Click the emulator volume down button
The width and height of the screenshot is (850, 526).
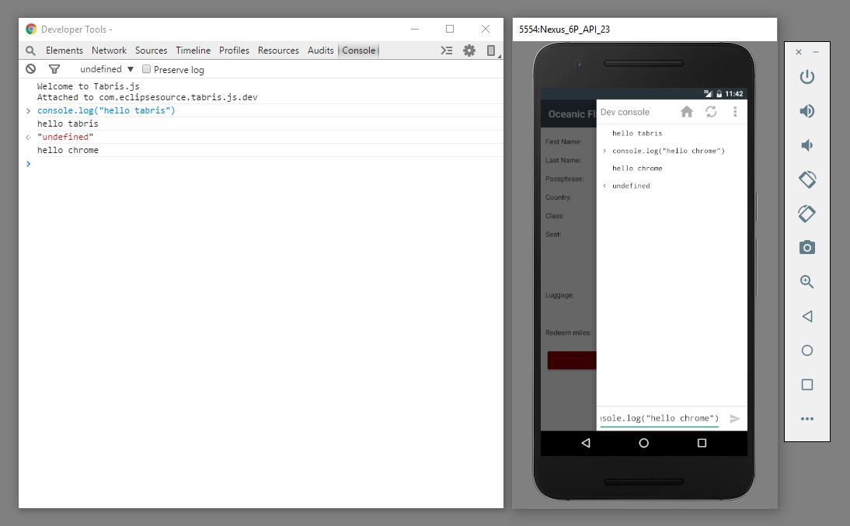(x=807, y=145)
